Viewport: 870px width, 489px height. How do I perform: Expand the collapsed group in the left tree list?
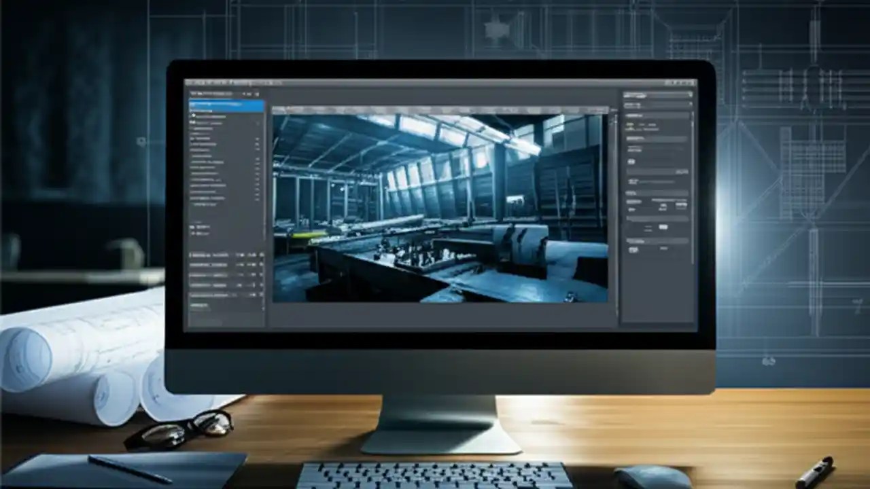(192, 138)
